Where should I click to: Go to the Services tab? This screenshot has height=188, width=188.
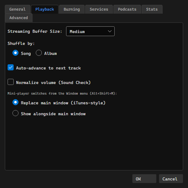(99, 9)
